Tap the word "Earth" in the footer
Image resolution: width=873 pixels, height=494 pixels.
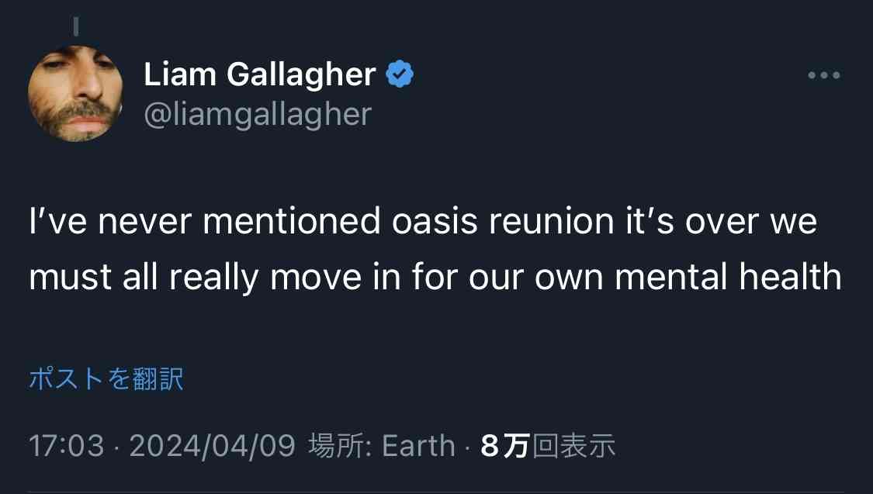(x=419, y=446)
